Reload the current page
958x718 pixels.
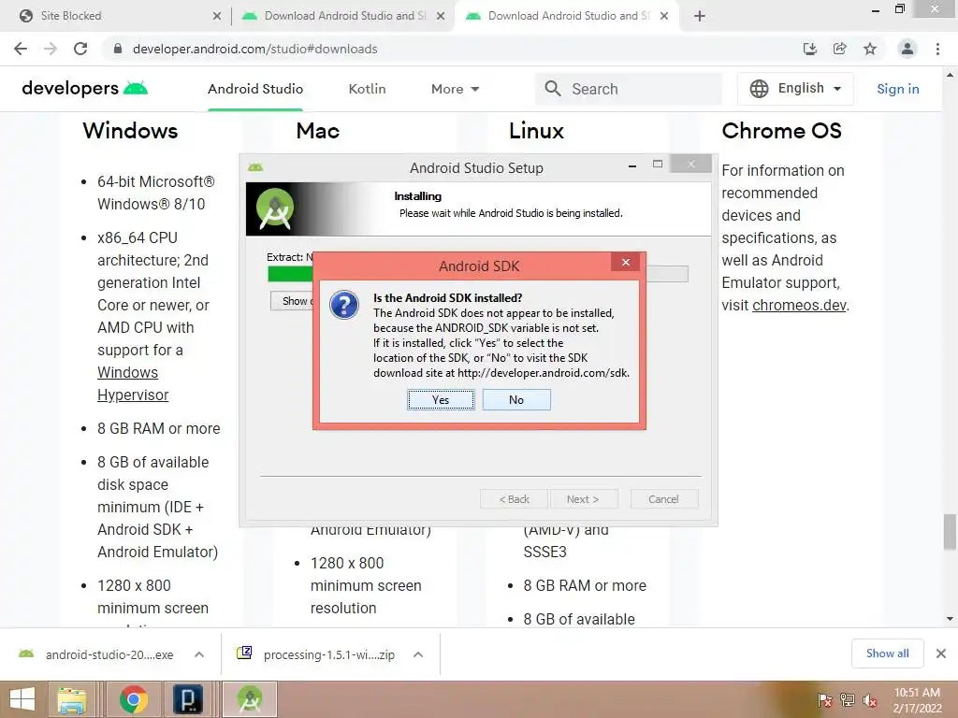80,49
